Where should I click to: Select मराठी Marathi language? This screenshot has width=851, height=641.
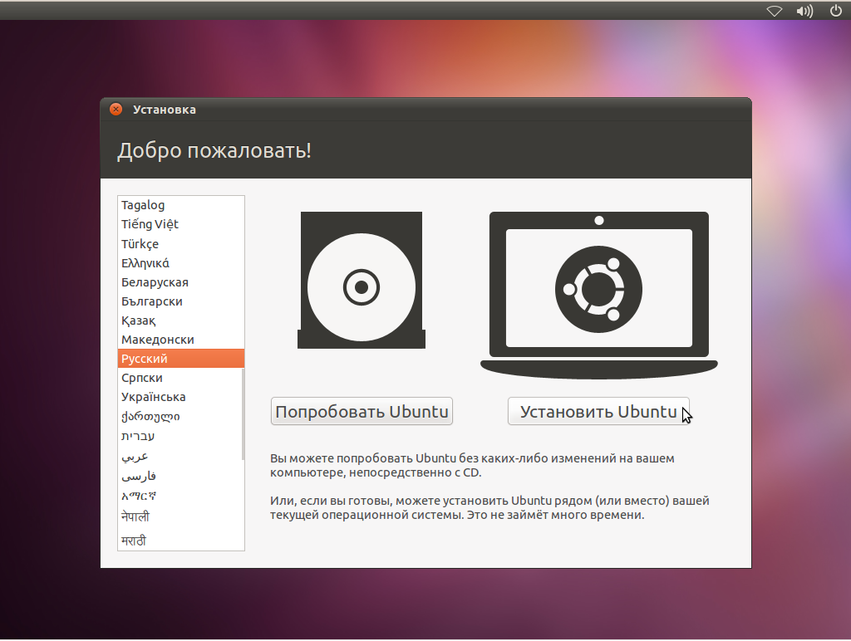[x=180, y=541]
